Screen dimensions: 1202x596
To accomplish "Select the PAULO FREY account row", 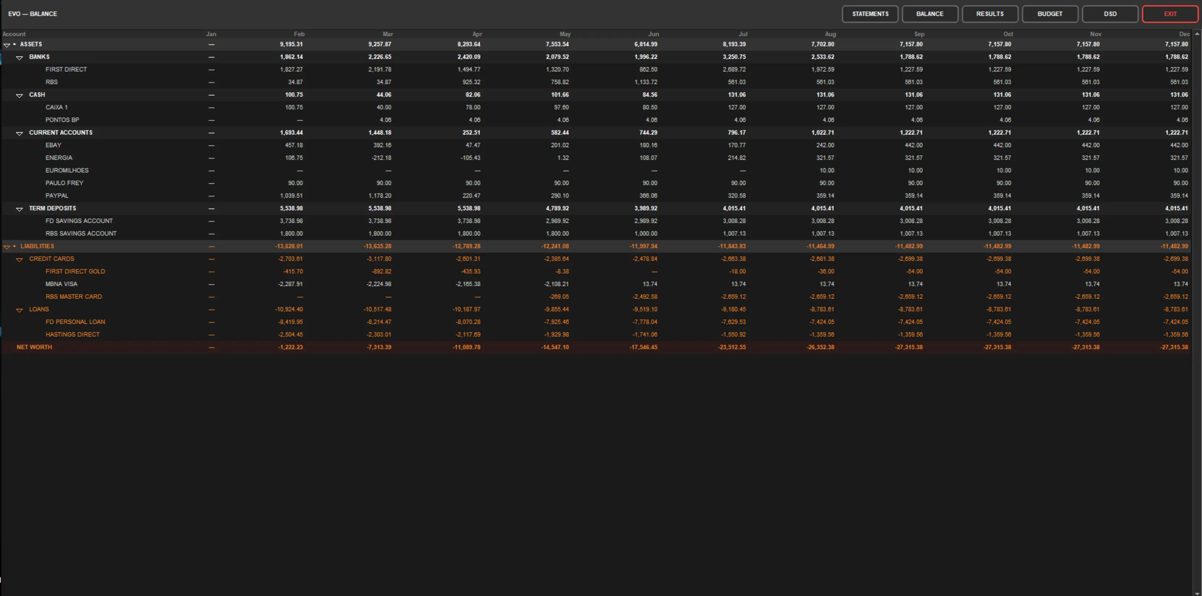I will coord(596,183).
